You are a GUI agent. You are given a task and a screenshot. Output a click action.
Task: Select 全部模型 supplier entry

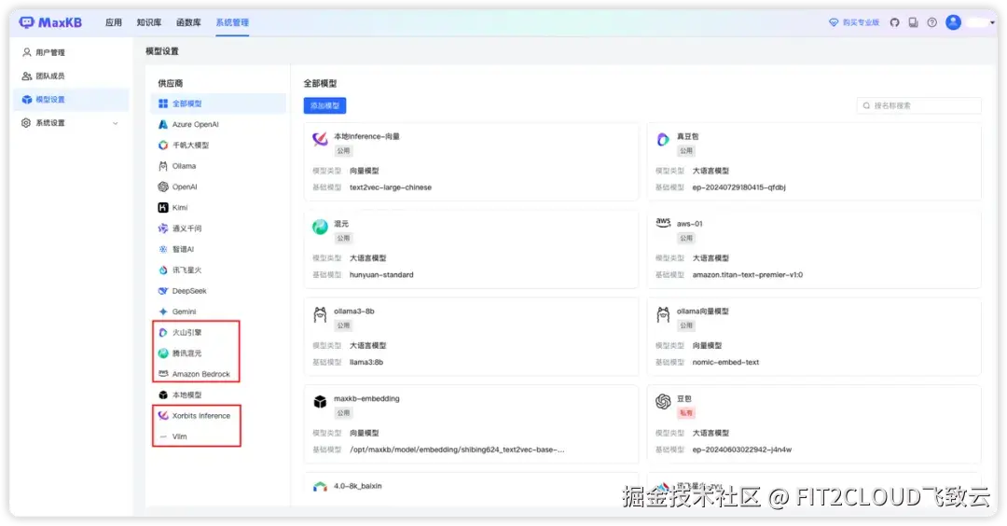(x=218, y=104)
